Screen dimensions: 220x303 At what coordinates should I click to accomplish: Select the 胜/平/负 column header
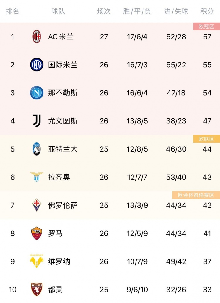point(137,11)
